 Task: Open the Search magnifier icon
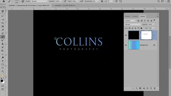point(158,1)
